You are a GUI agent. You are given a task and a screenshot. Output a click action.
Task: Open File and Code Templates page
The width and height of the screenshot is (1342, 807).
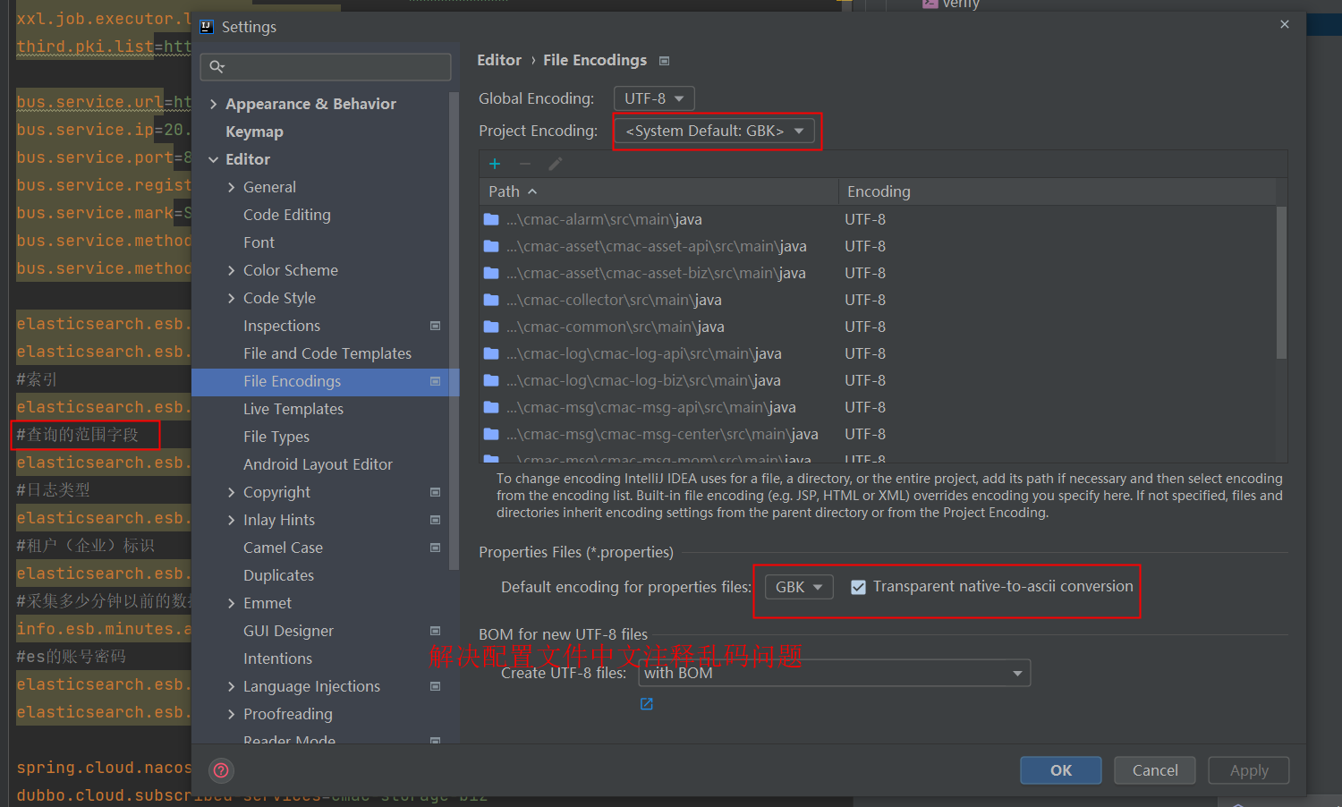click(327, 353)
